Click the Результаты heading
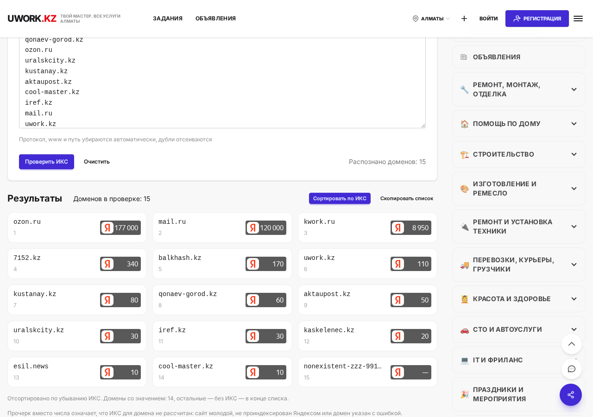The image size is (593, 417). click(35, 198)
